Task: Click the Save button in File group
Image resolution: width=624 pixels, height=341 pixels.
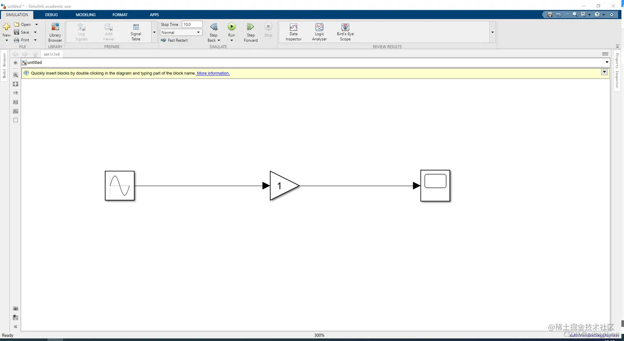Action: pyautogui.click(x=21, y=33)
